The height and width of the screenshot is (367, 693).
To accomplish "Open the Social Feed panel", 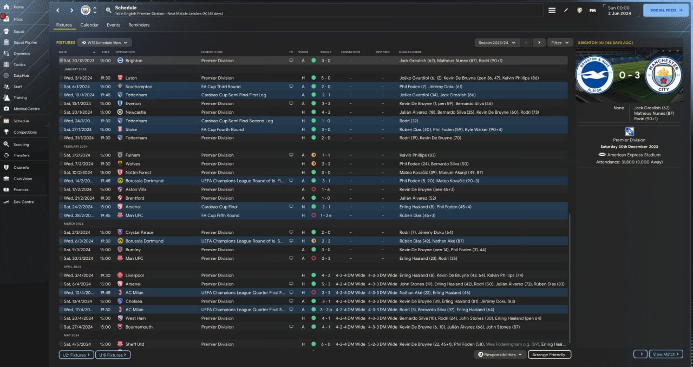I will point(665,10).
